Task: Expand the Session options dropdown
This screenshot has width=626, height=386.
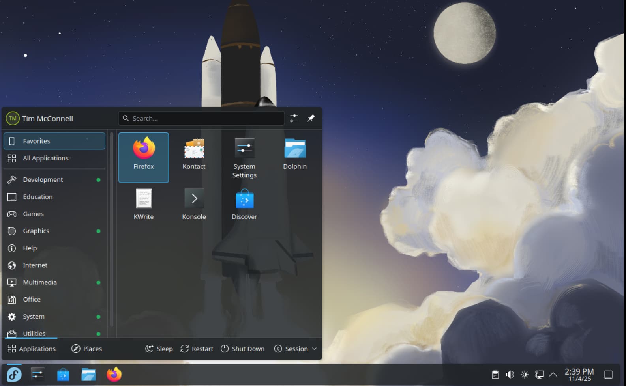Action: 296,349
